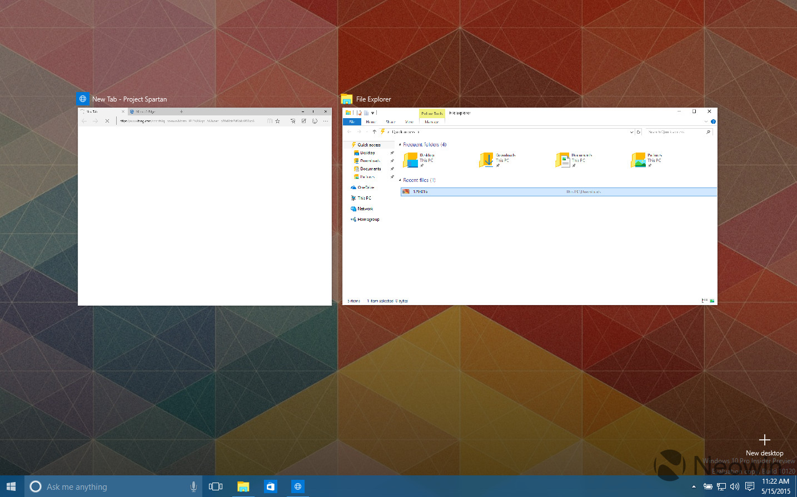Click the Spartan address bar
This screenshot has width=797, height=497.
(x=190, y=121)
